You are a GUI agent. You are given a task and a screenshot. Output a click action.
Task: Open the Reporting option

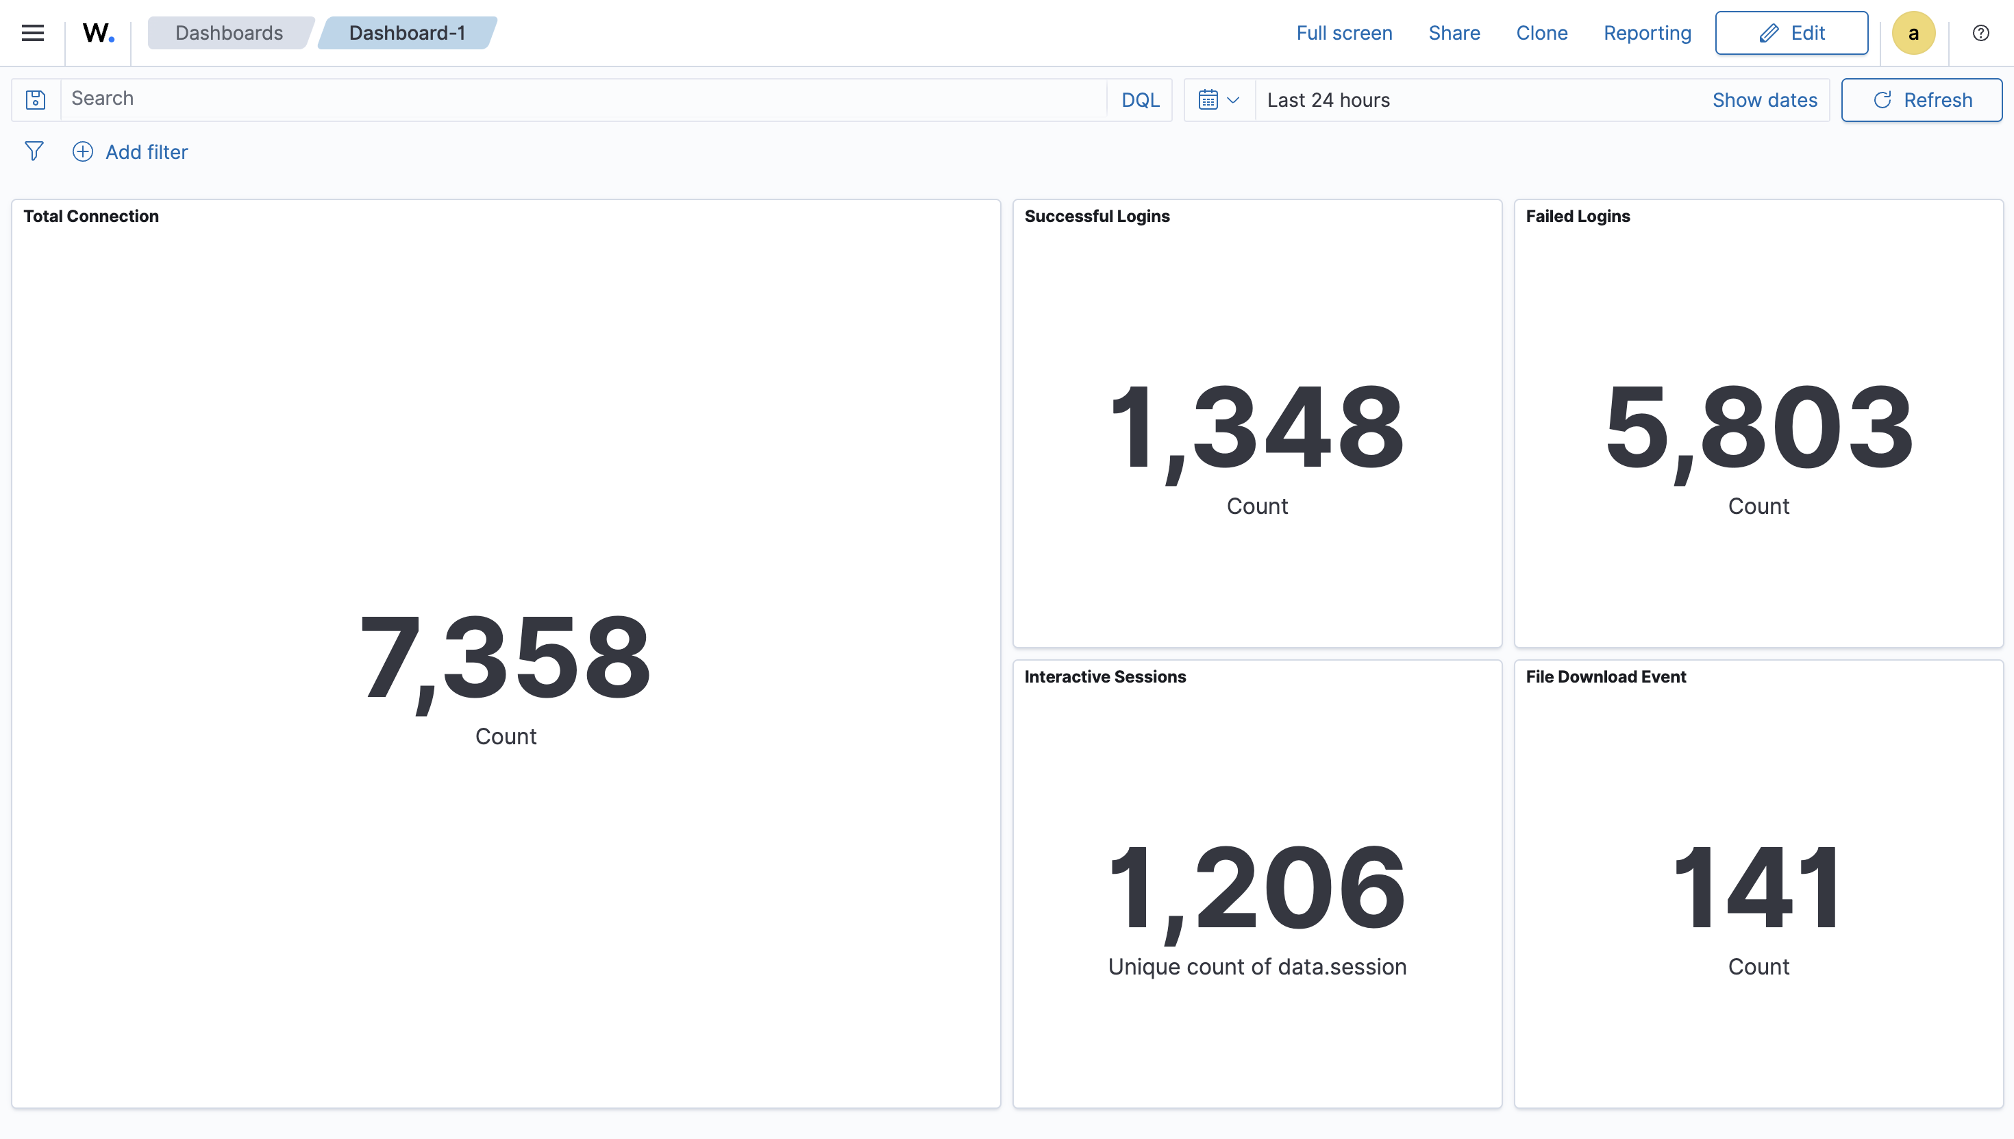tap(1648, 33)
